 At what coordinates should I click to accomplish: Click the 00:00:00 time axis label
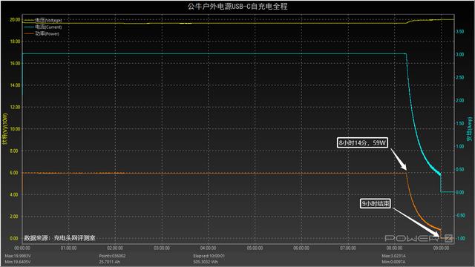[22, 248]
